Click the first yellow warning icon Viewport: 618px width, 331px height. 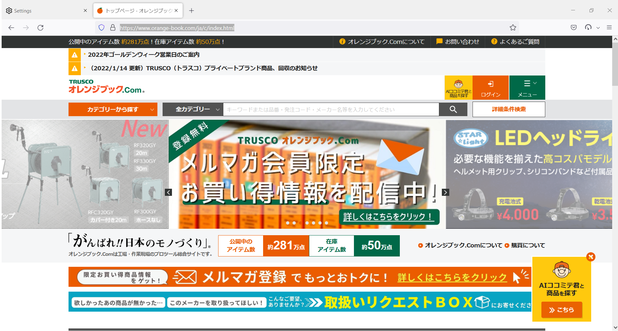click(x=75, y=55)
